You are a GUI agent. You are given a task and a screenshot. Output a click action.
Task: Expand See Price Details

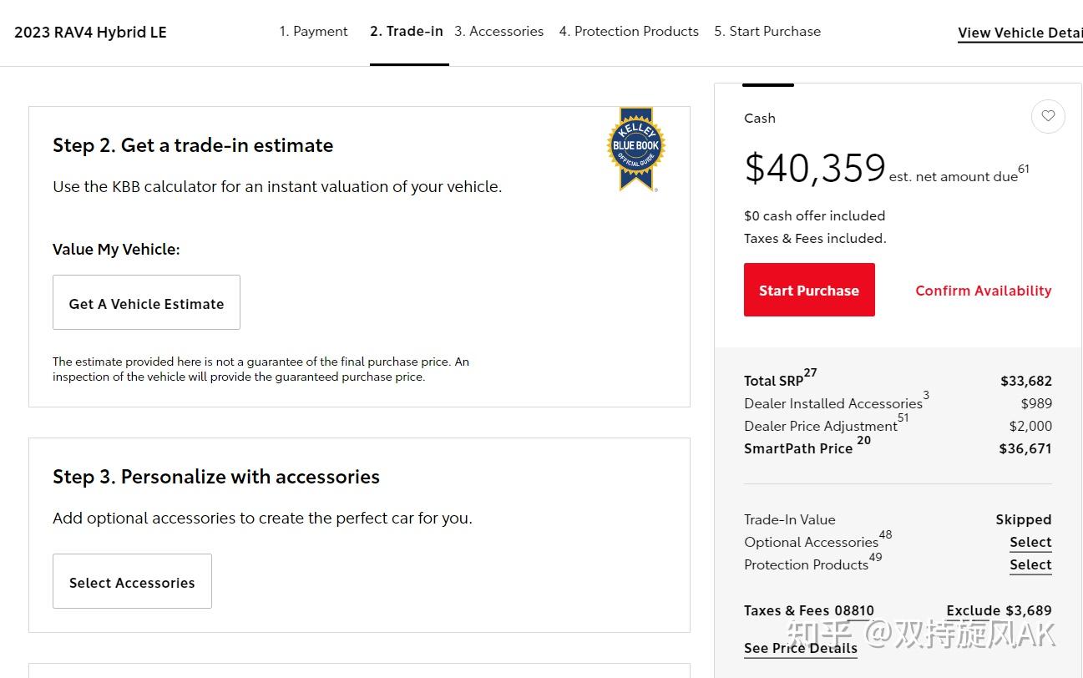(x=801, y=649)
